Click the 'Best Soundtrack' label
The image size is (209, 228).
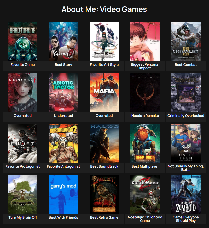pos(104,166)
